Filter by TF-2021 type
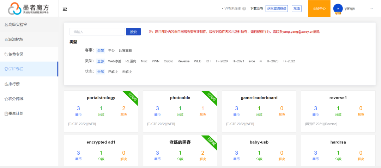The height and width of the screenshot is (168, 381). 238,61
